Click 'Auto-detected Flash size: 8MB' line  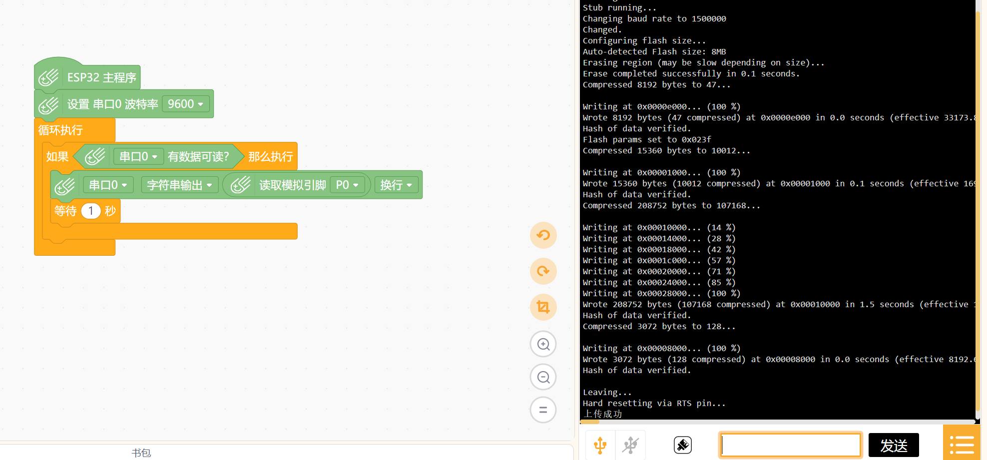(x=654, y=51)
